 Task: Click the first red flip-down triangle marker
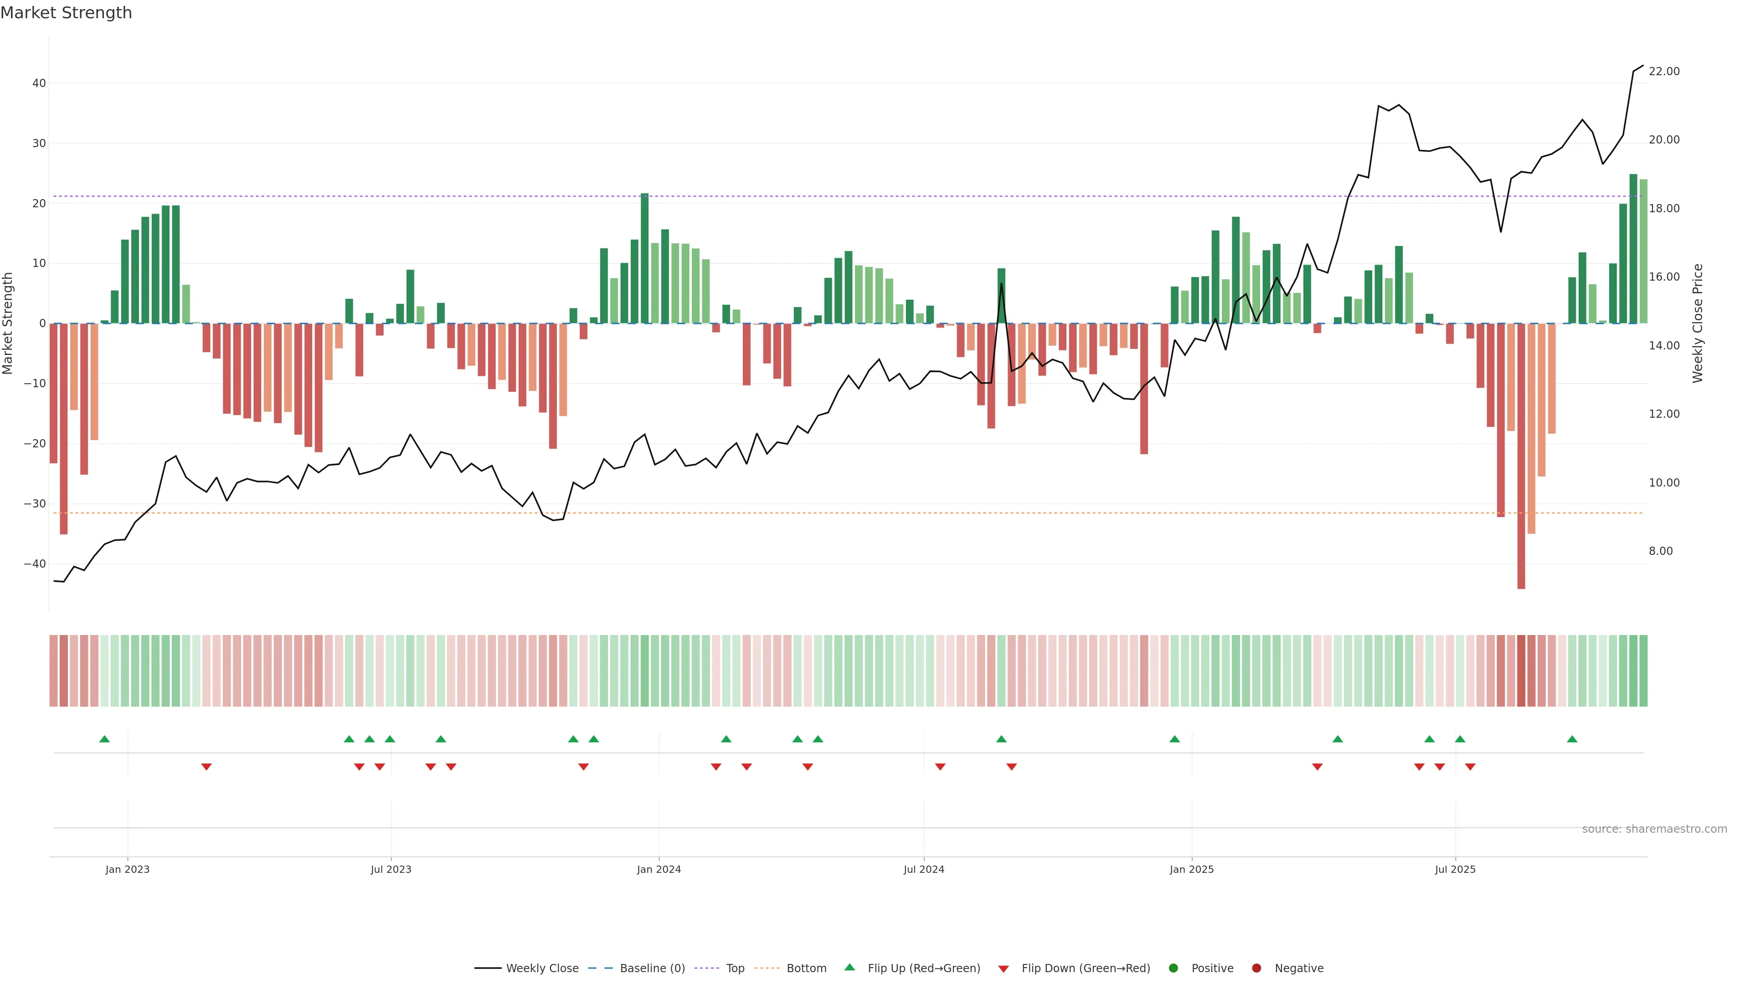coord(206,767)
